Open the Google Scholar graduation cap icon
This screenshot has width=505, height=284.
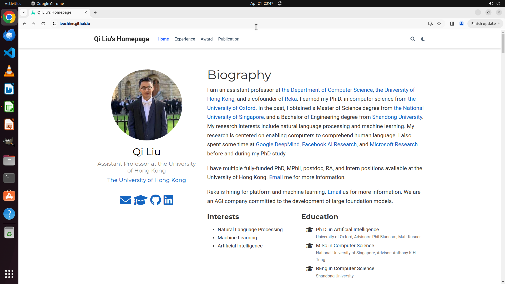pyautogui.click(x=140, y=200)
